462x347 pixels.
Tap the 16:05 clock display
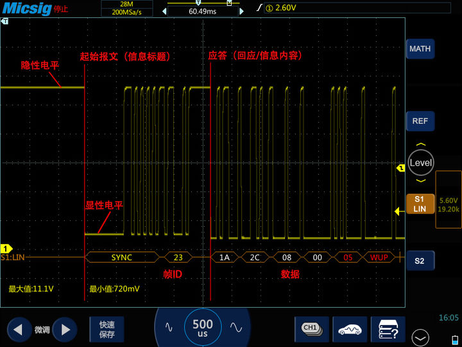[x=449, y=318]
